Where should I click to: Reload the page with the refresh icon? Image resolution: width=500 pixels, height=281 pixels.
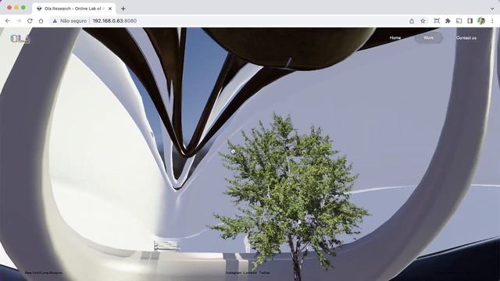pyautogui.click(x=30, y=21)
